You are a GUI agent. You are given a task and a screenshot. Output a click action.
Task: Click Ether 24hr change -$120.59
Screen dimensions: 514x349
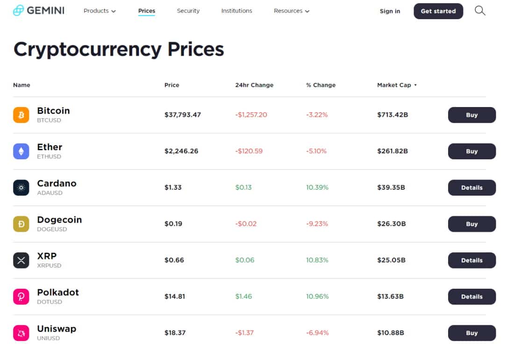[249, 151]
